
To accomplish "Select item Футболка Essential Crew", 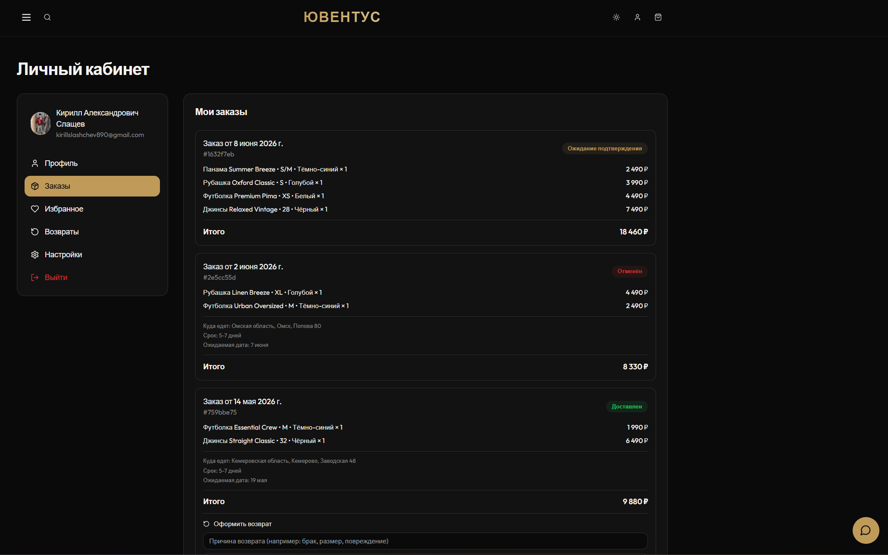I will (x=273, y=427).
